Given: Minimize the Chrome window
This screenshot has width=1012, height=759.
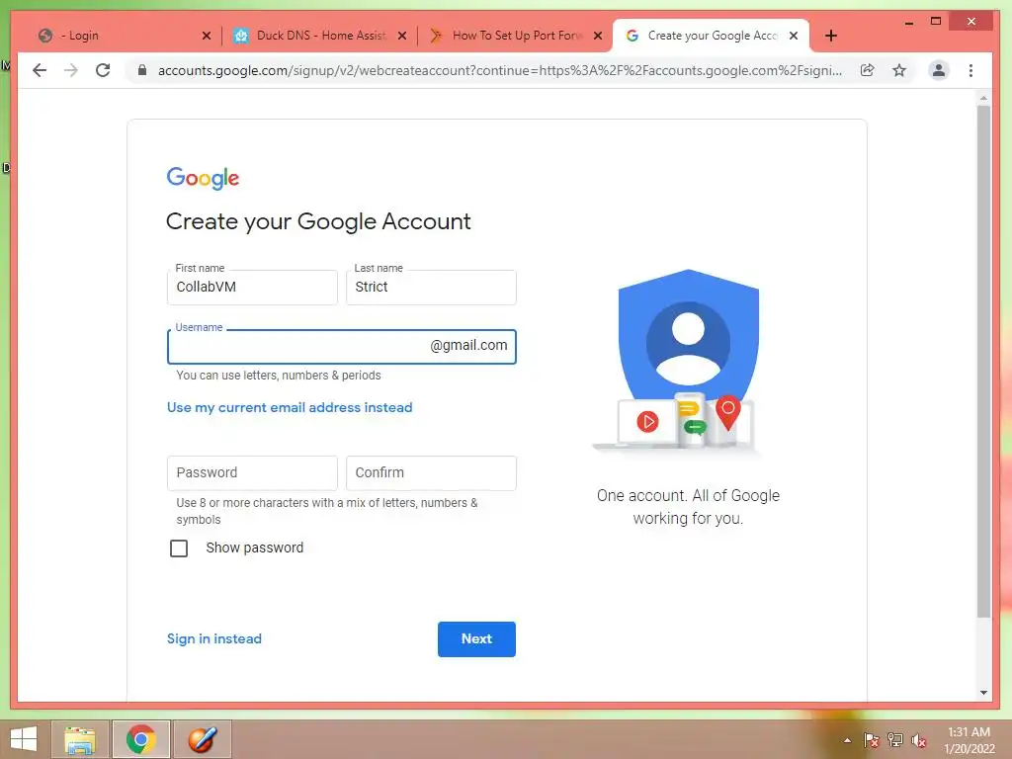Looking at the screenshot, I should pos(909,22).
